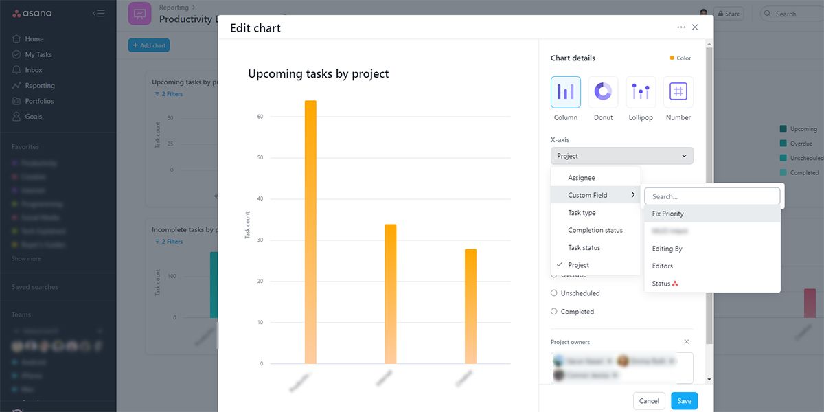Open the X-axis Project dropdown
The height and width of the screenshot is (412, 824).
click(621, 156)
